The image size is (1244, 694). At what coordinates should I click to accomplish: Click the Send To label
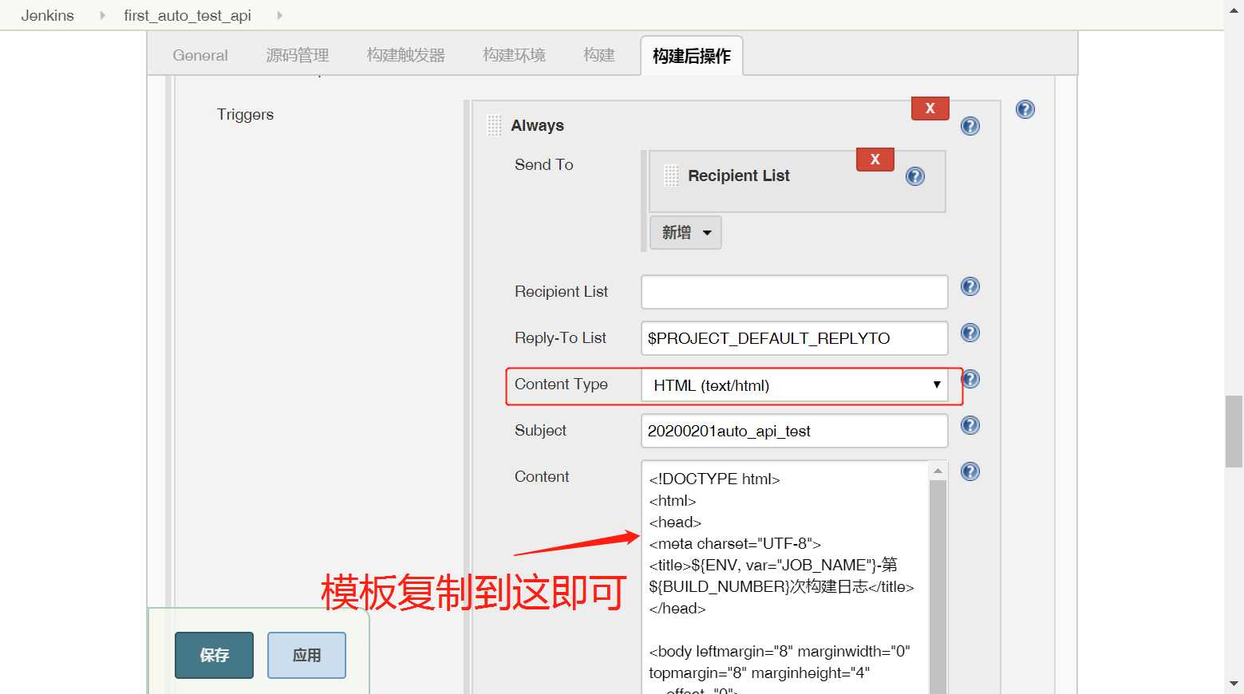click(x=544, y=165)
